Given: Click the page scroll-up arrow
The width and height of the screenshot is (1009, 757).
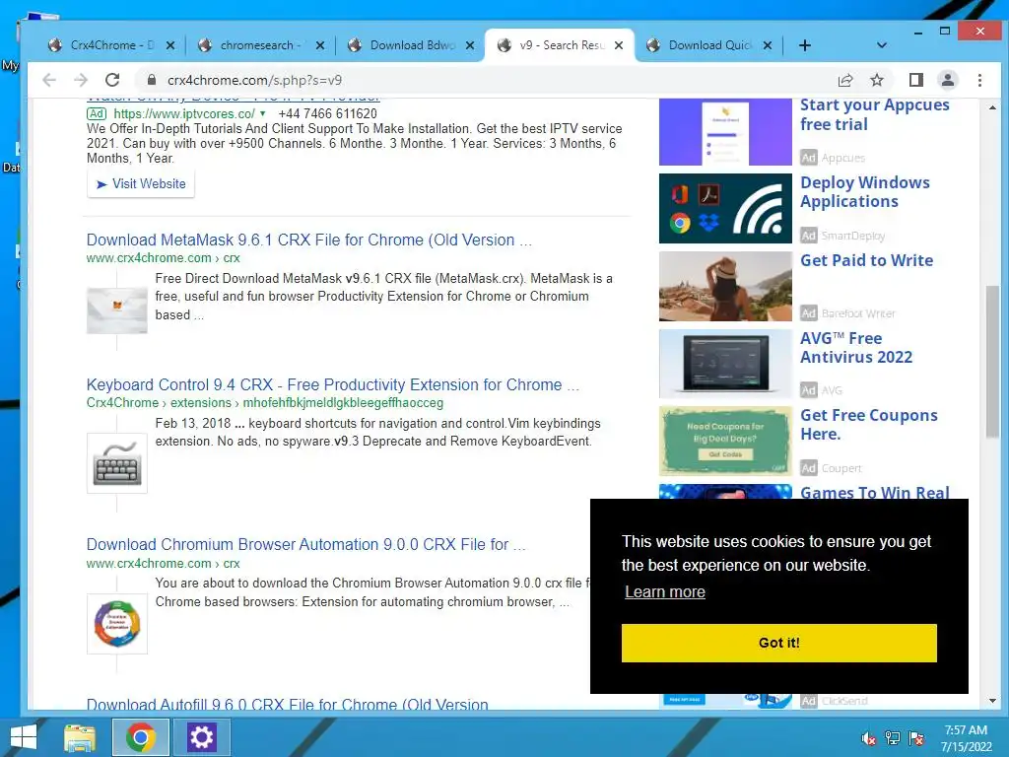Looking at the screenshot, I should coord(992,106).
